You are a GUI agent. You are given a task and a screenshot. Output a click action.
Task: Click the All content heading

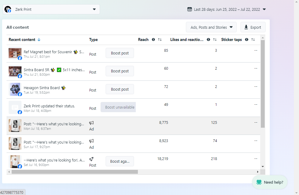[18, 27]
